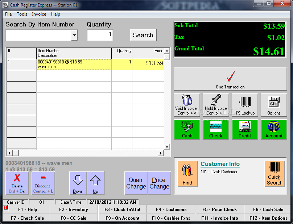Click F10 - Cashier Fxns key

(171, 218)
